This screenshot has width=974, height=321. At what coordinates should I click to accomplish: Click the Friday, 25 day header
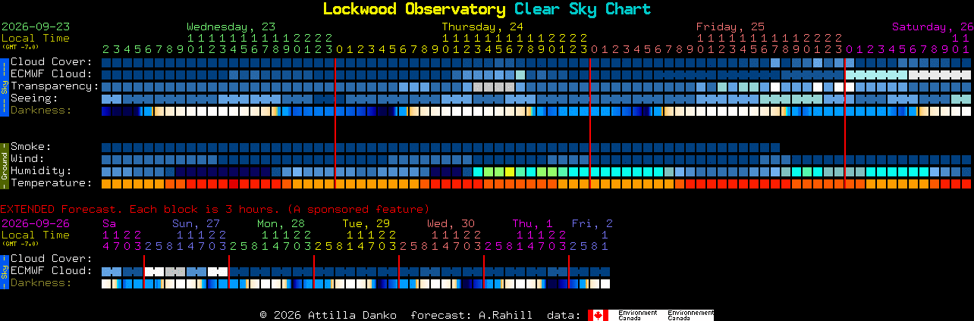coord(730,26)
